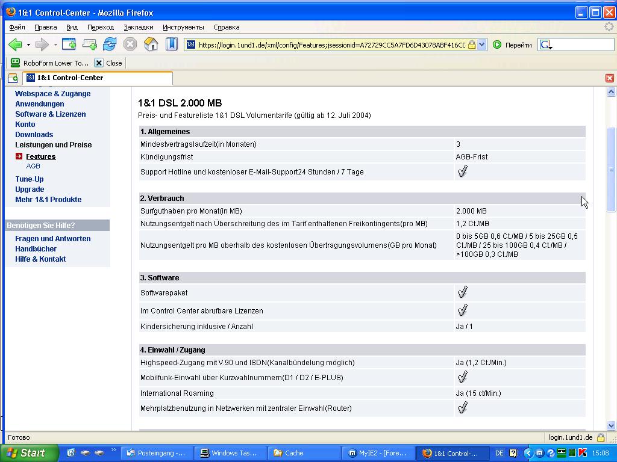Open the Downloads sidebar link
Viewport: 617px width, 462px height.
click(x=34, y=134)
